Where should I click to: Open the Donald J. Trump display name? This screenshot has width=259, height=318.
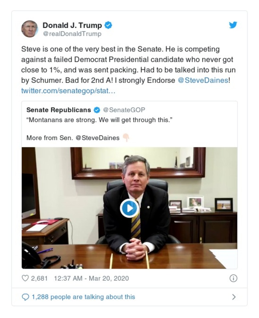pos(72,25)
